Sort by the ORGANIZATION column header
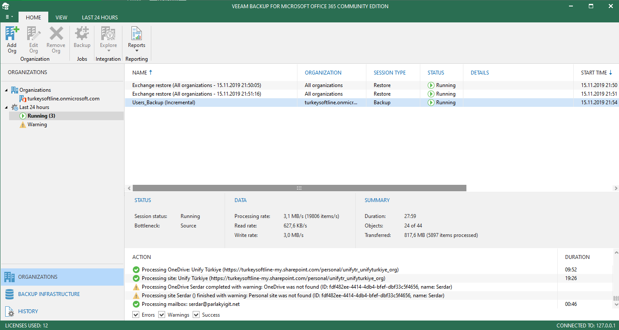 (x=323, y=72)
